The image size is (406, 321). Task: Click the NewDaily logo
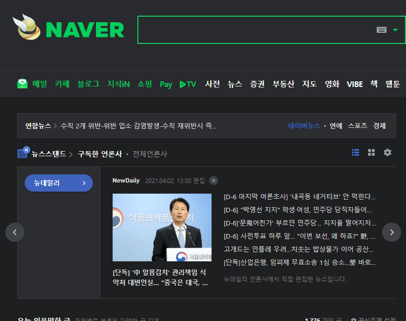click(126, 180)
